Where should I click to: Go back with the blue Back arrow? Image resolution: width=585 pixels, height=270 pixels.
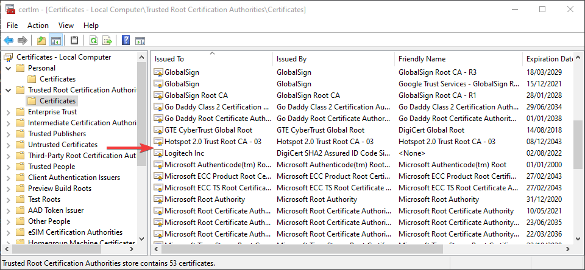[8, 40]
